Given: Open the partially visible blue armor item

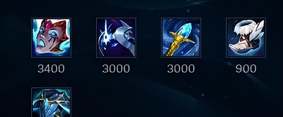Looking at the screenshot, I should coord(51,102).
